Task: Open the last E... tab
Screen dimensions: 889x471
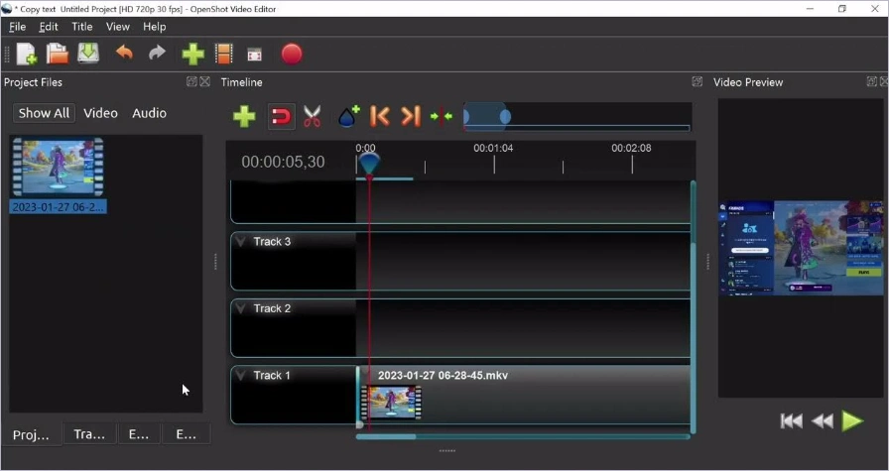Action: [186, 434]
